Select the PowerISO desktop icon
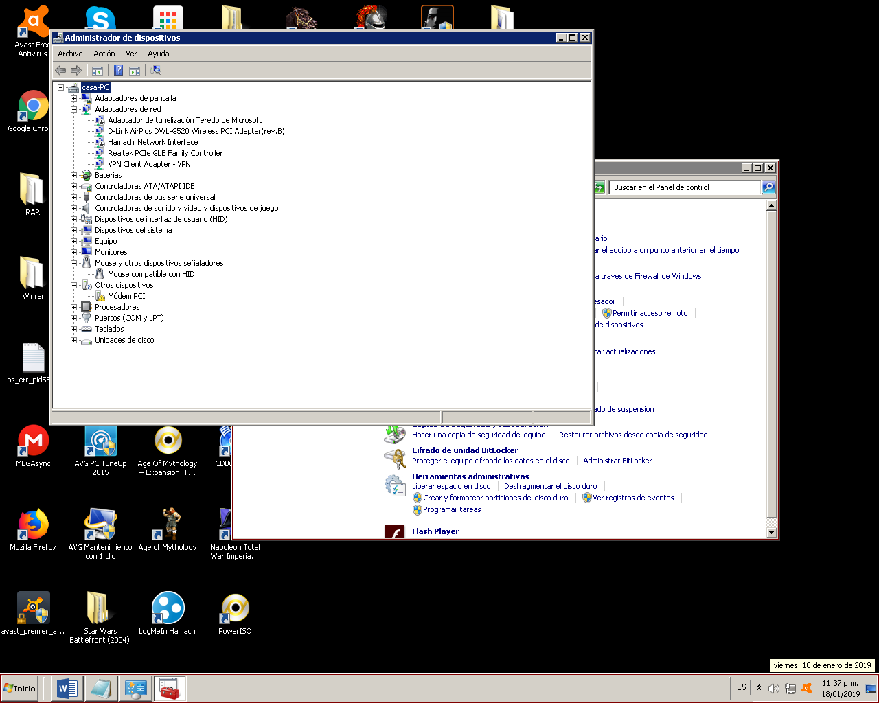This screenshot has height=703, width=879. 235,614
